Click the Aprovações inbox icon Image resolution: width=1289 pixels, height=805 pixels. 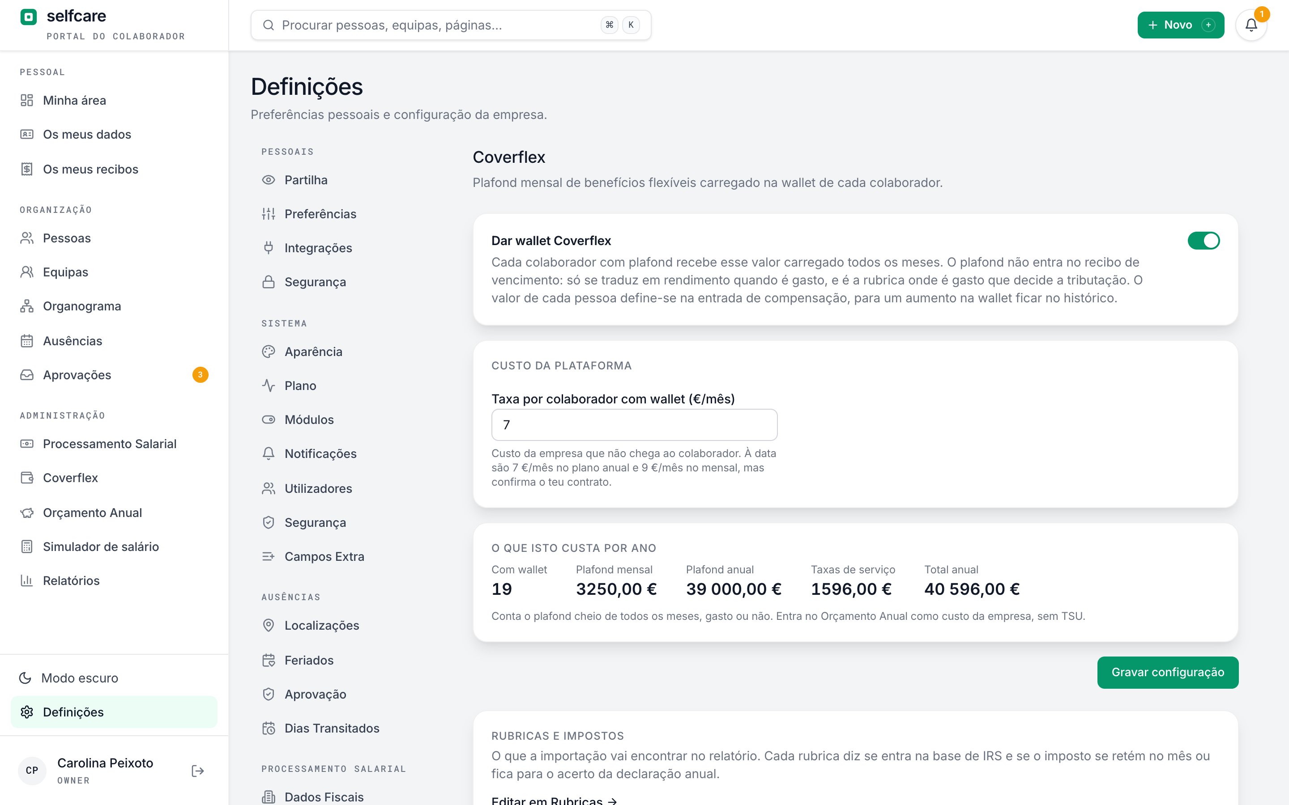pos(27,375)
